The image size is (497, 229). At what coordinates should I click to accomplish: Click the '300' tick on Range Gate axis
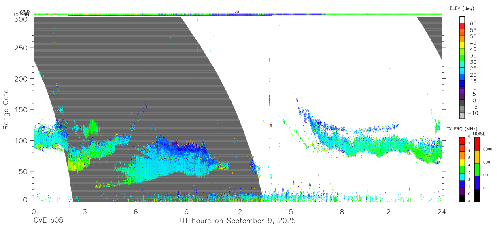click(x=21, y=19)
